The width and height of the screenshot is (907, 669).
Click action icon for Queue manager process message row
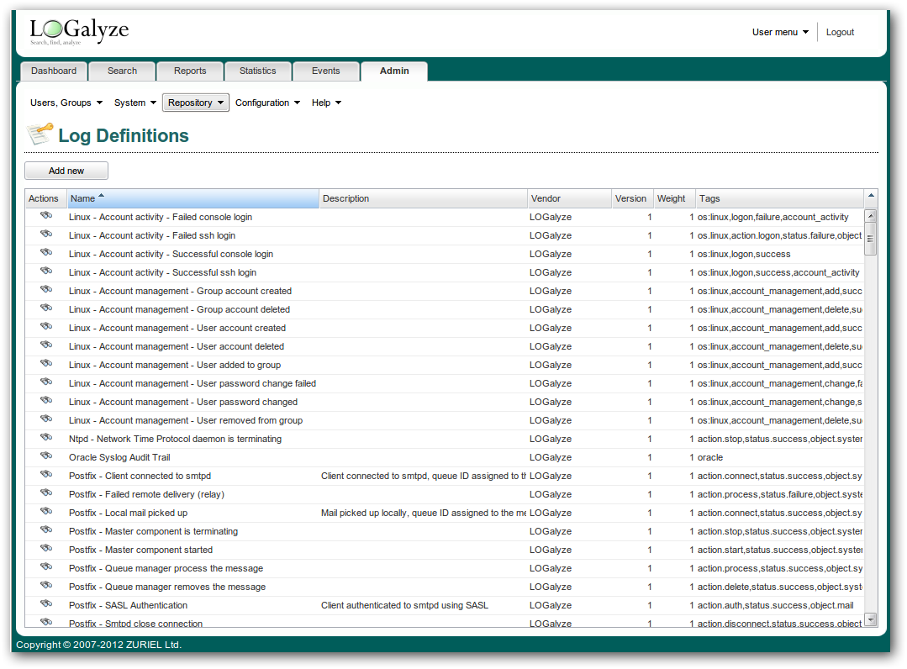[46, 567]
